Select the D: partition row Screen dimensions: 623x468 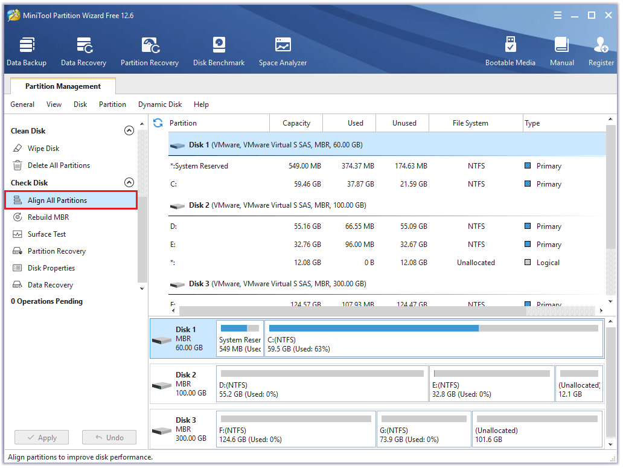click(387, 226)
